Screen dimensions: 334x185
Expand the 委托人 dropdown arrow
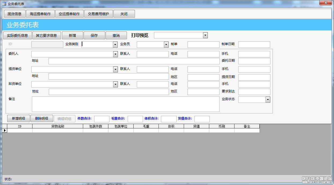(x=115, y=54)
